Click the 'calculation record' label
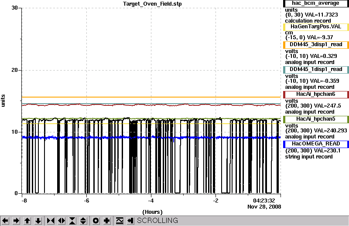349x226 pixels. [308, 21]
